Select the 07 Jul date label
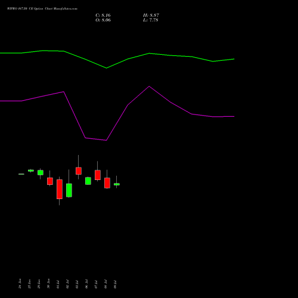 tap(96, 284)
